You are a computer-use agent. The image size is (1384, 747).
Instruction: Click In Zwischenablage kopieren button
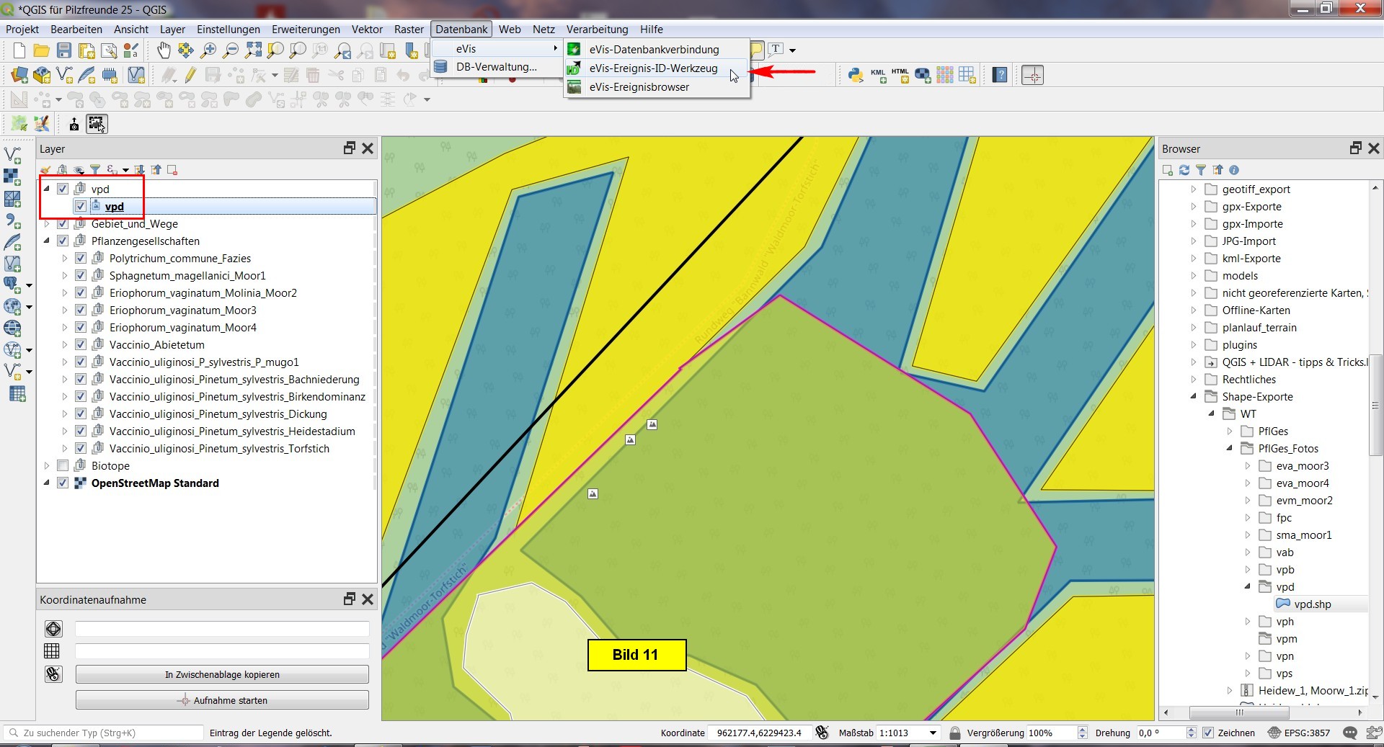(222, 675)
